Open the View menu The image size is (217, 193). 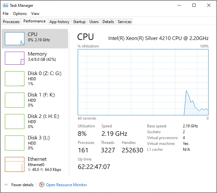point(35,14)
